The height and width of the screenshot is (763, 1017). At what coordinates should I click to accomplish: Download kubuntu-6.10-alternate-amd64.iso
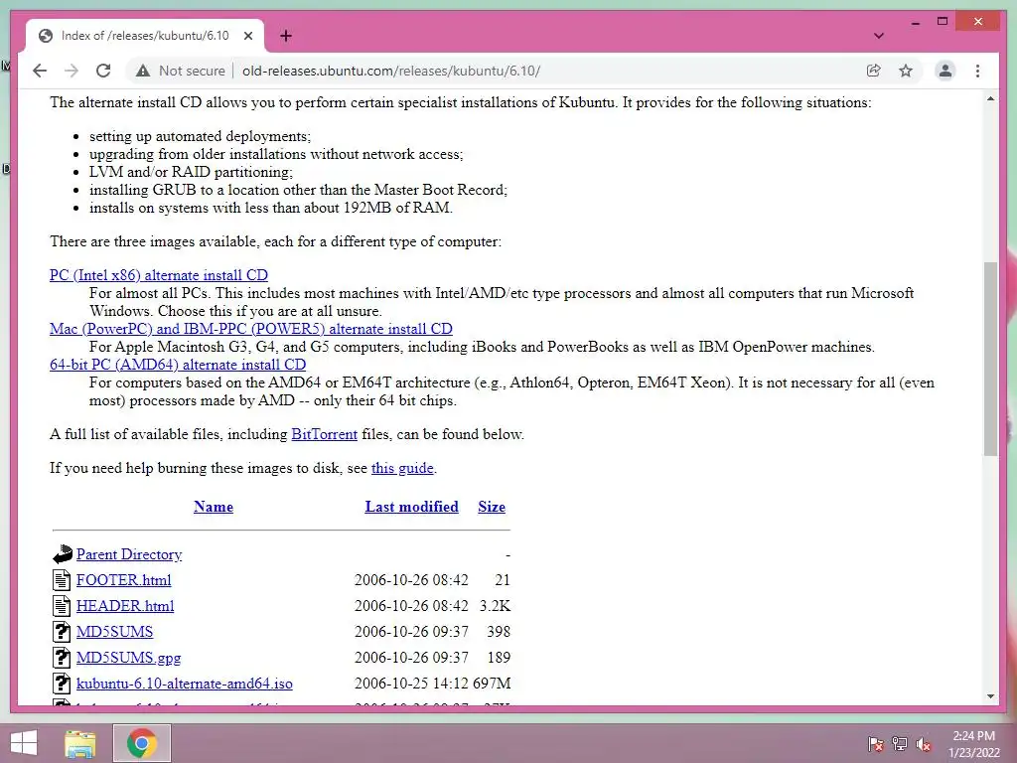184,684
